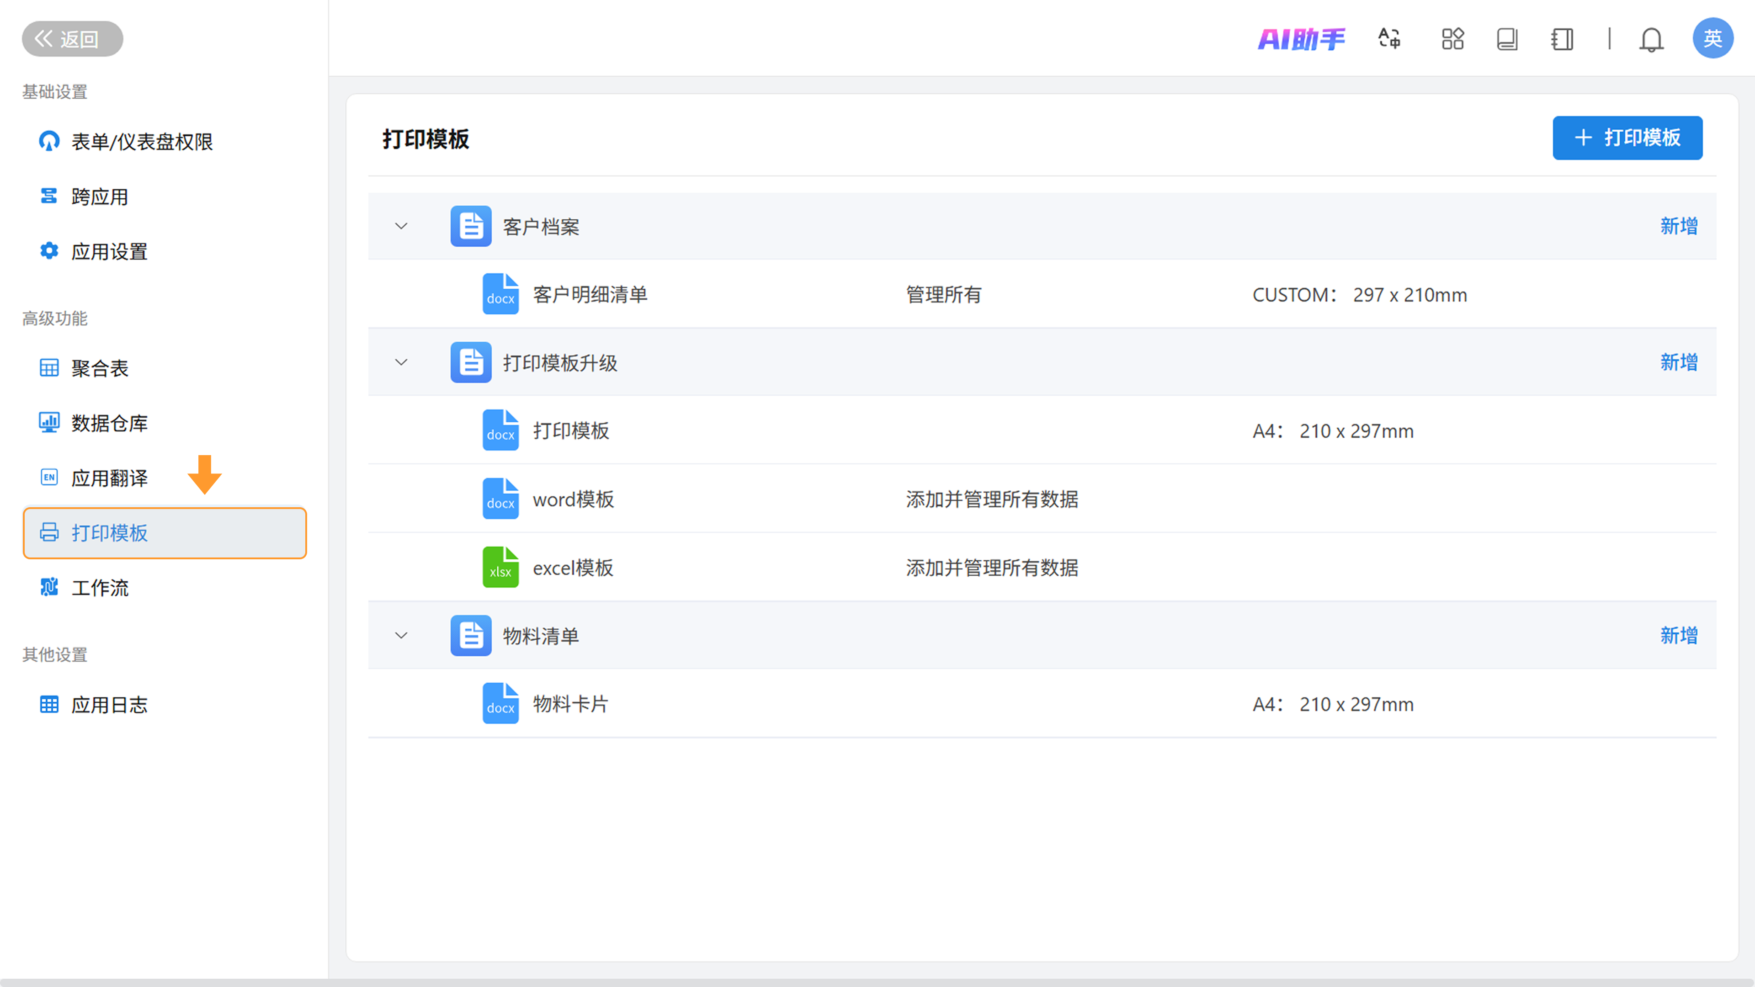Click the notification bell icon
The image size is (1755, 987).
coord(1651,39)
